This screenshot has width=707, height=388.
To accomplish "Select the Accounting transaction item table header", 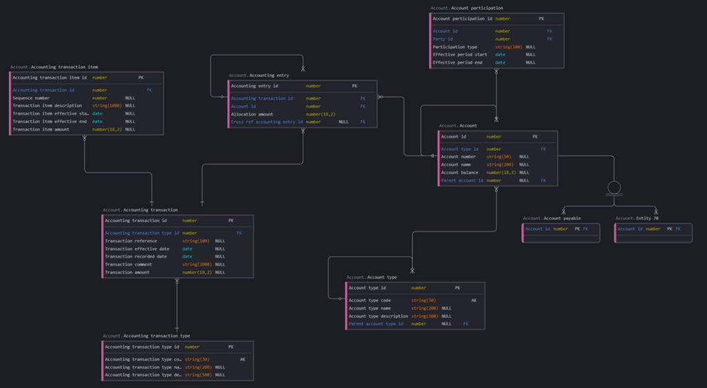I will point(55,67).
